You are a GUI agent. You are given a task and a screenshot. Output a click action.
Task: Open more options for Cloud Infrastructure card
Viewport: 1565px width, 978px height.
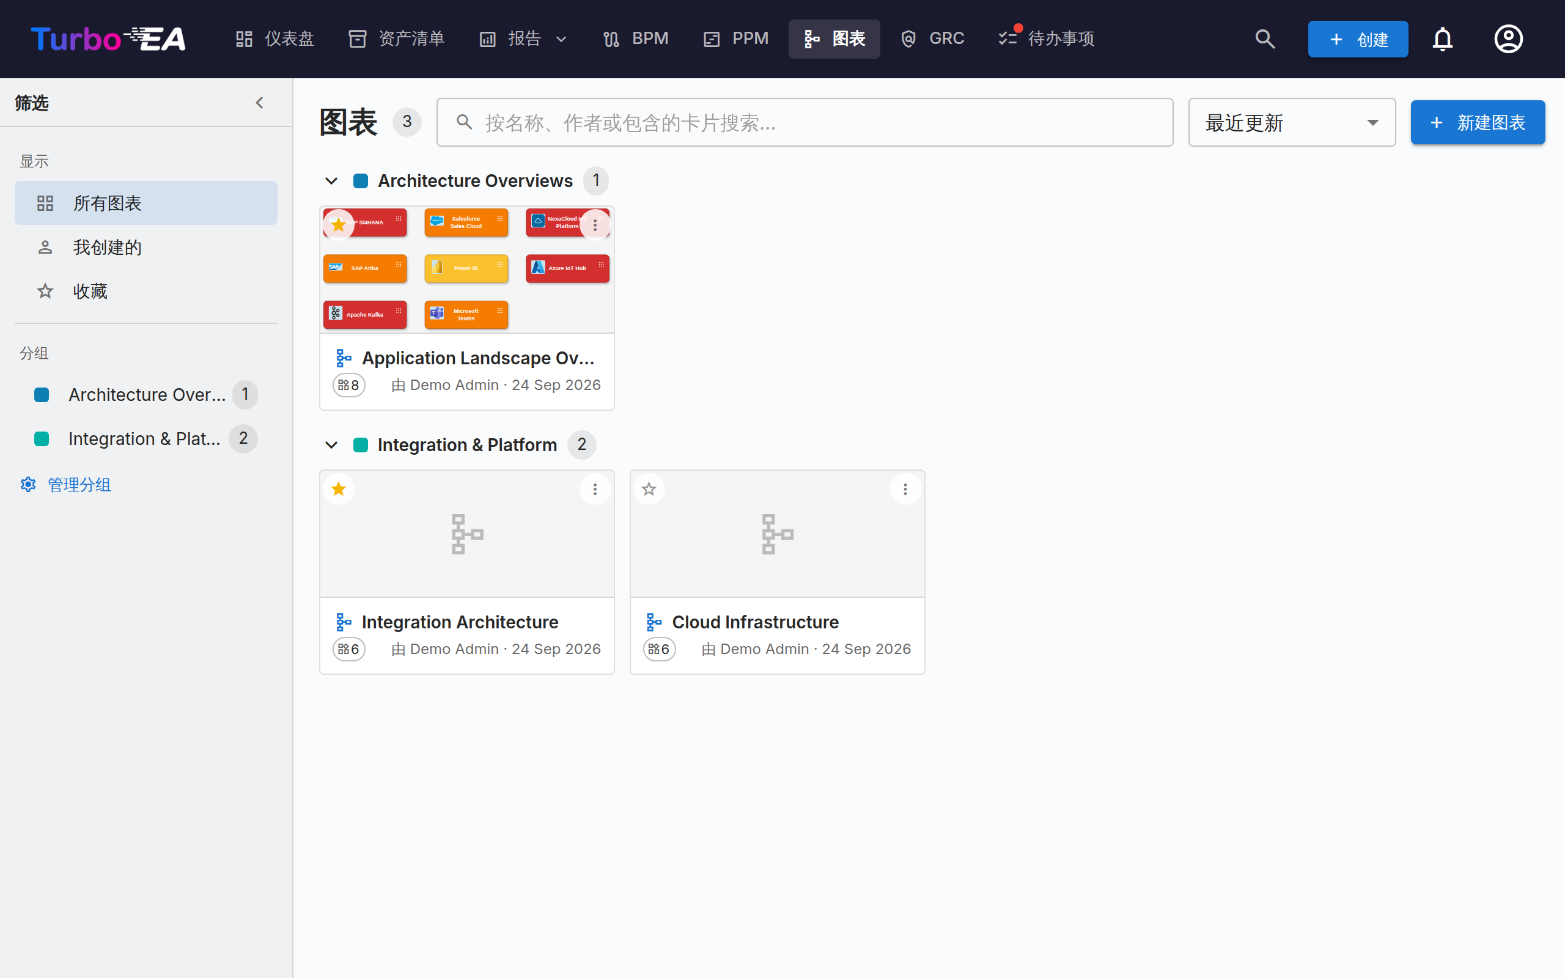click(905, 490)
